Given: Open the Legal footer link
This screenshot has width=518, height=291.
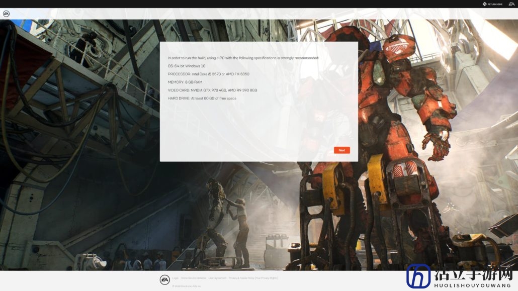Looking at the screenshot, I should point(175,278).
